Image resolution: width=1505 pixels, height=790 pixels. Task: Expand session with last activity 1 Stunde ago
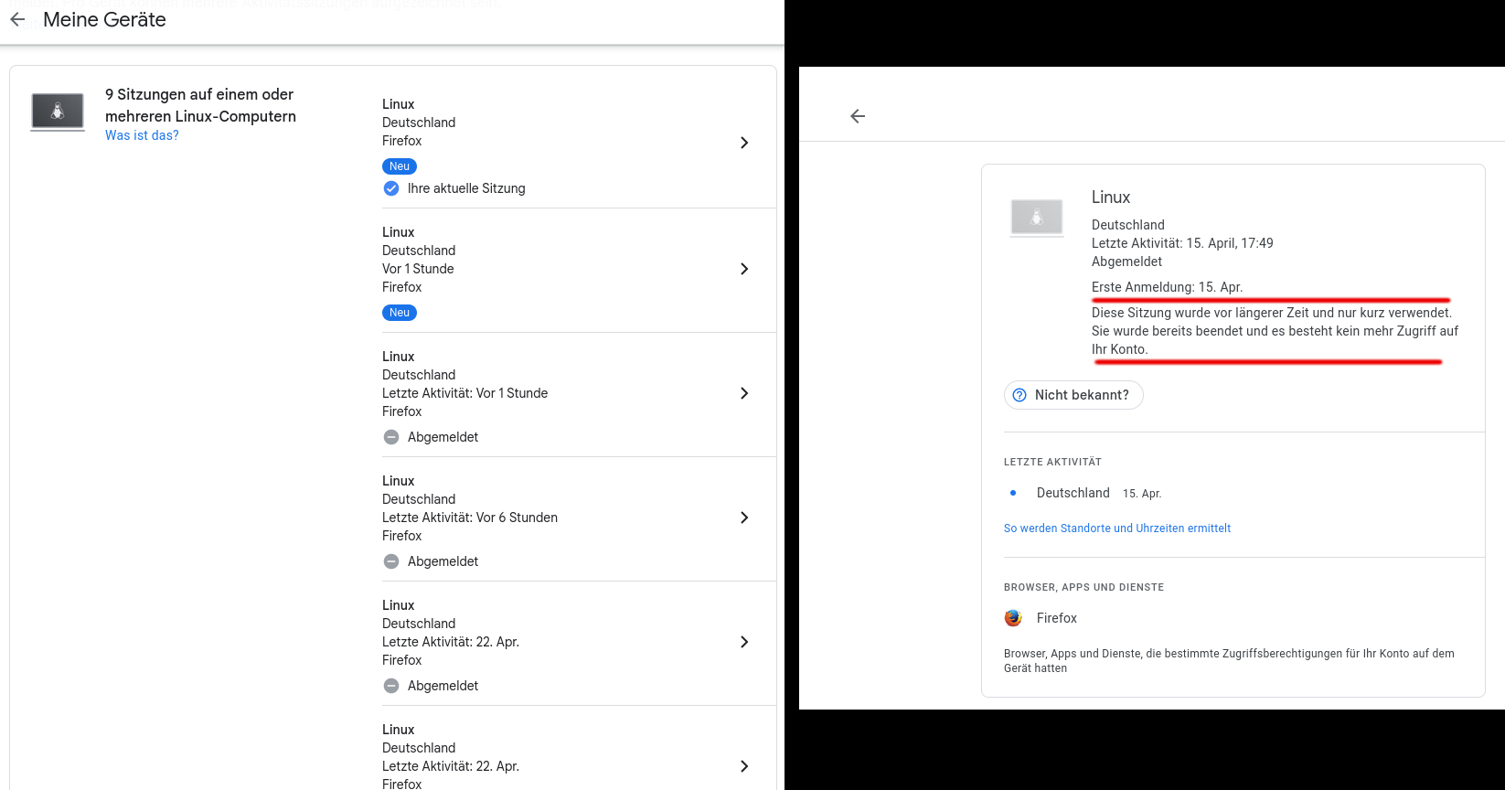pos(744,393)
